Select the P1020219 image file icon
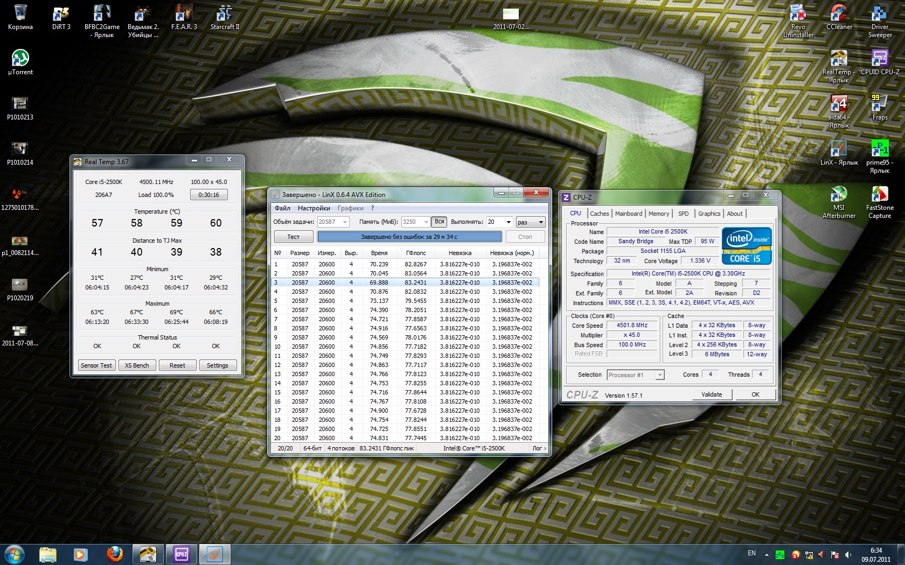This screenshot has width=905, height=565. coord(20,288)
